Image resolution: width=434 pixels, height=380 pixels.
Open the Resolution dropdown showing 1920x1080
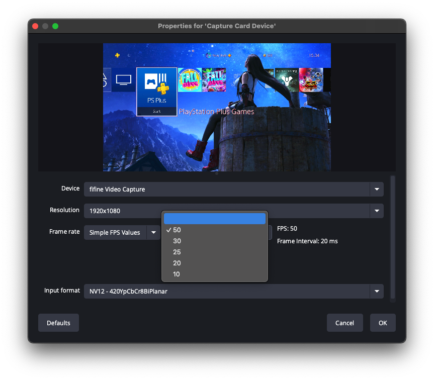pyautogui.click(x=234, y=211)
